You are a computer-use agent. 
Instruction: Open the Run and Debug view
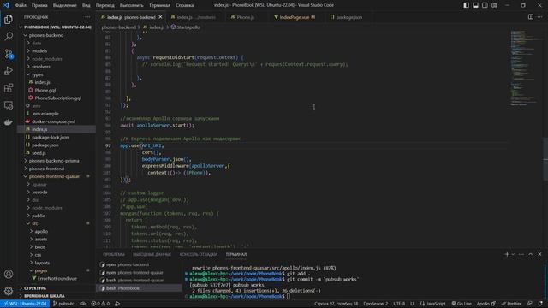(9, 71)
